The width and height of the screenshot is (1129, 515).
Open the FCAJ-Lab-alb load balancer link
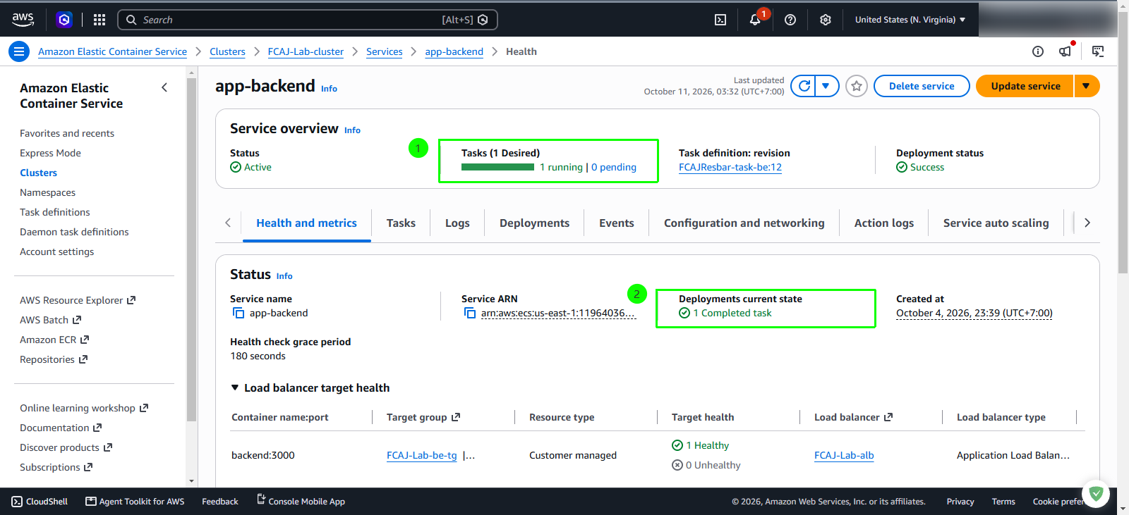[844, 455]
